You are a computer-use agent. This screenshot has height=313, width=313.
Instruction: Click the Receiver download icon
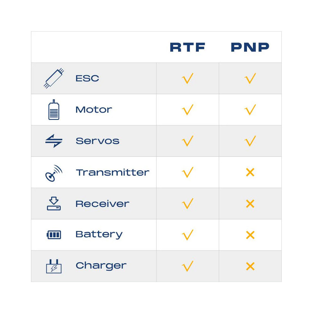click(x=54, y=203)
